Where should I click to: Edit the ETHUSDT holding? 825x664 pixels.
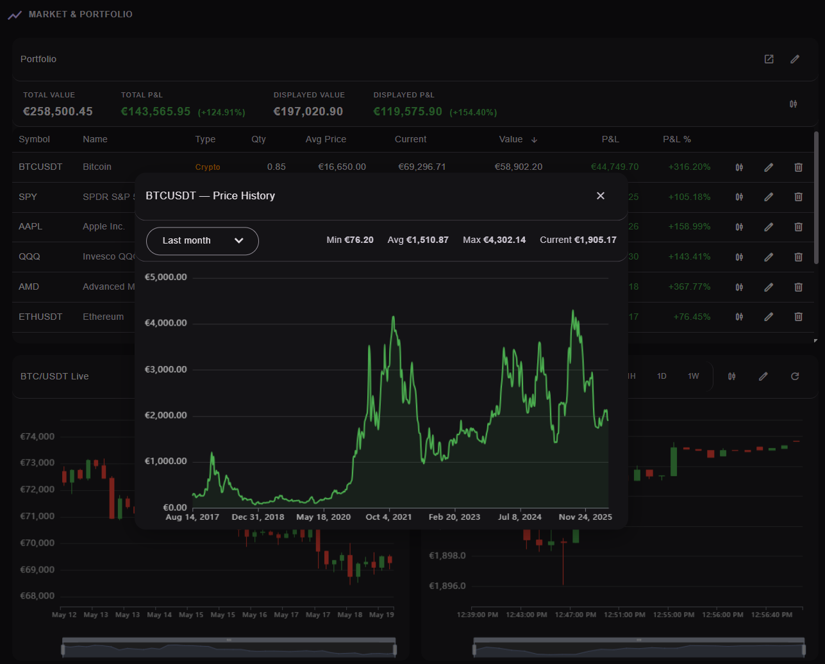(769, 316)
